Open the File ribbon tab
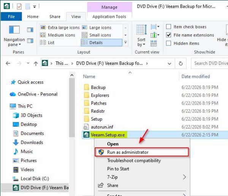The image size is (228, 196). pos(11,17)
